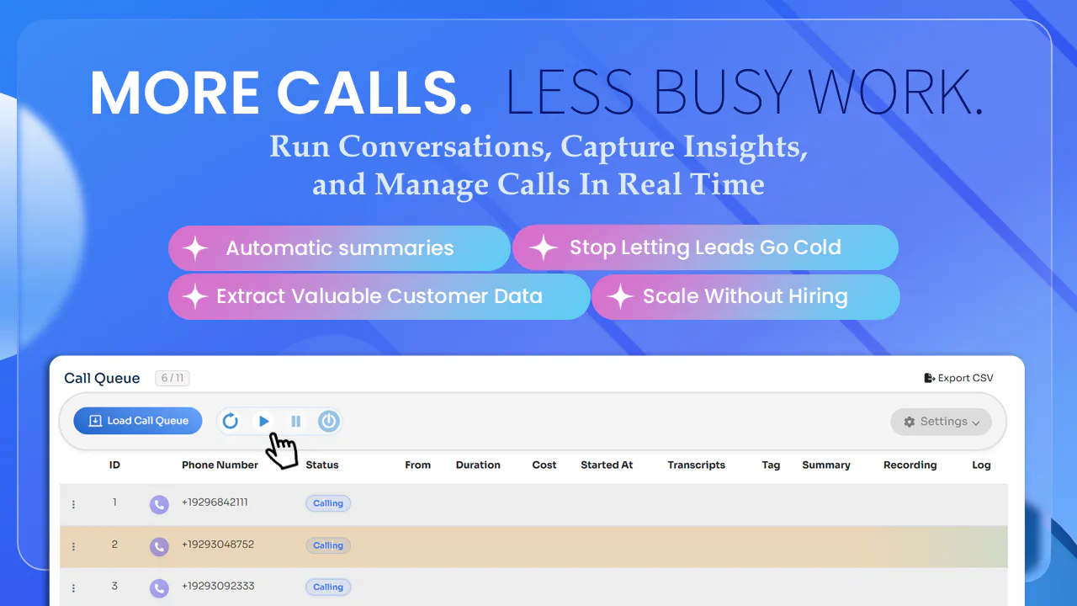Click the Calling status badge for call 3
This screenshot has width=1077, height=606.
[x=328, y=587]
